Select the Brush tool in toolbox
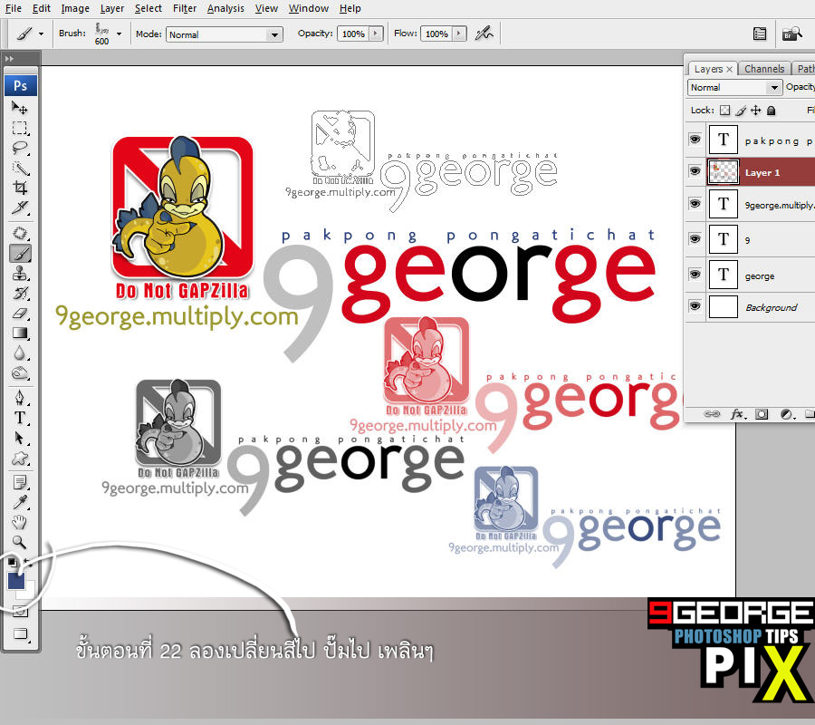 [x=20, y=254]
